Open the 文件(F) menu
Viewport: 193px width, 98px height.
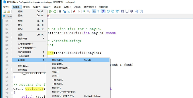click(7, 7)
